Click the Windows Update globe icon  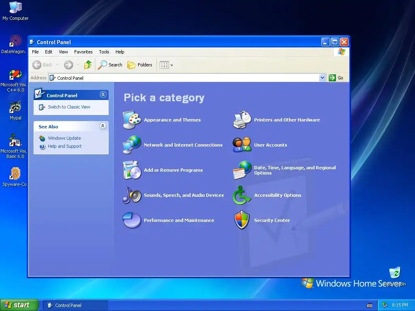click(x=42, y=138)
